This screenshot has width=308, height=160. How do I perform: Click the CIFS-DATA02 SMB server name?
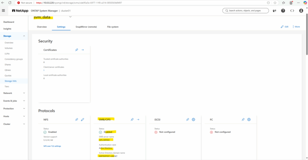pos(104,140)
